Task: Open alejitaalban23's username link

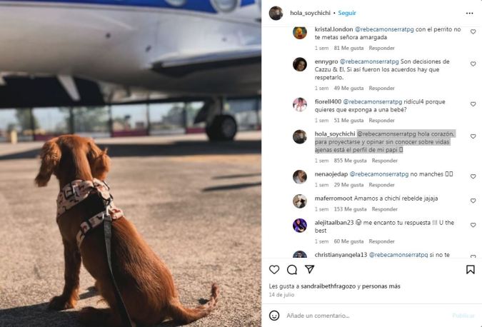Action: (x=334, y=222)
